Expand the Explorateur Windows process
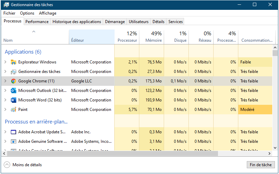The height and width of the screenshot is (174, 279). point(5,62)
